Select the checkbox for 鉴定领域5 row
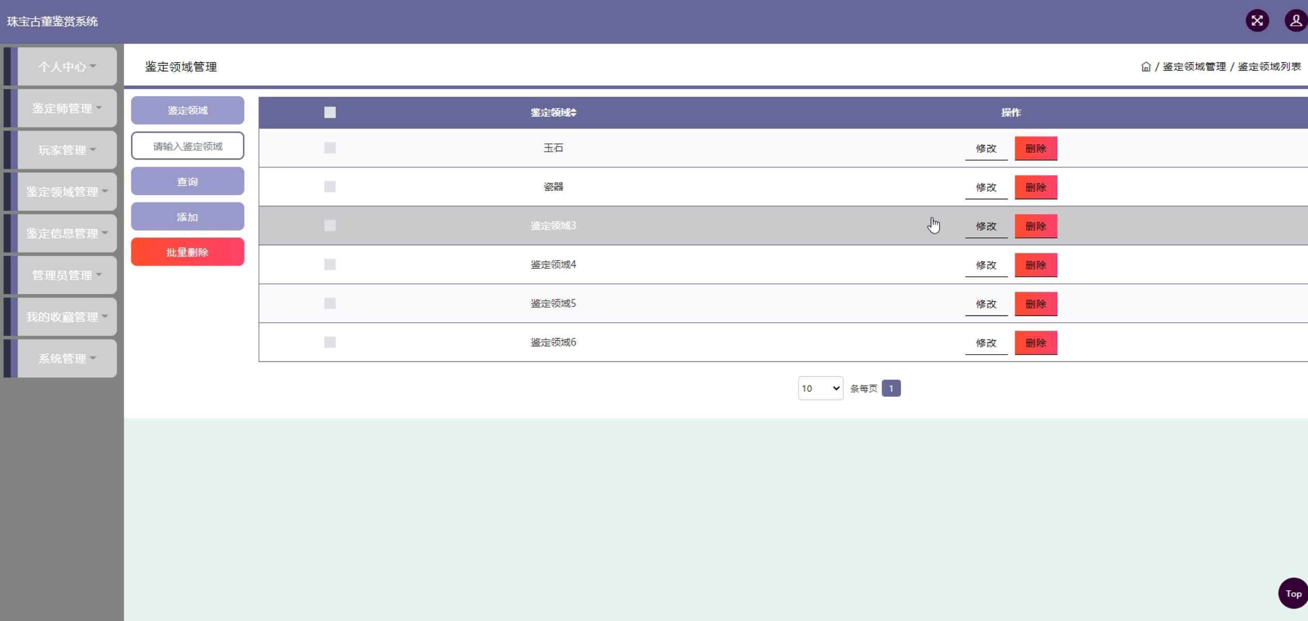The width and height of the screenshot is (1308, 621). (x=330, y=304)
